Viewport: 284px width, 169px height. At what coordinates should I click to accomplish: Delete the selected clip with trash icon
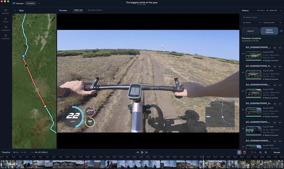(245, 152)
